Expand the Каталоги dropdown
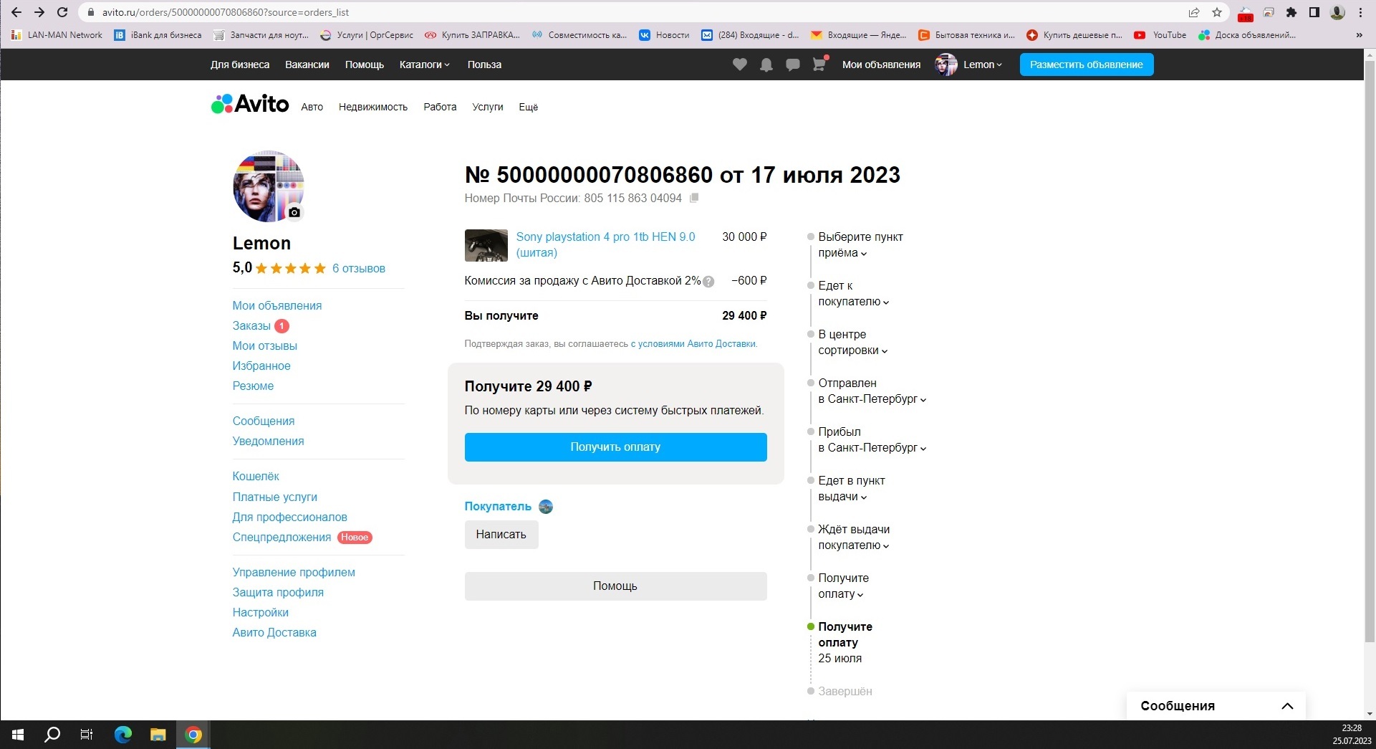 point(425,65)
